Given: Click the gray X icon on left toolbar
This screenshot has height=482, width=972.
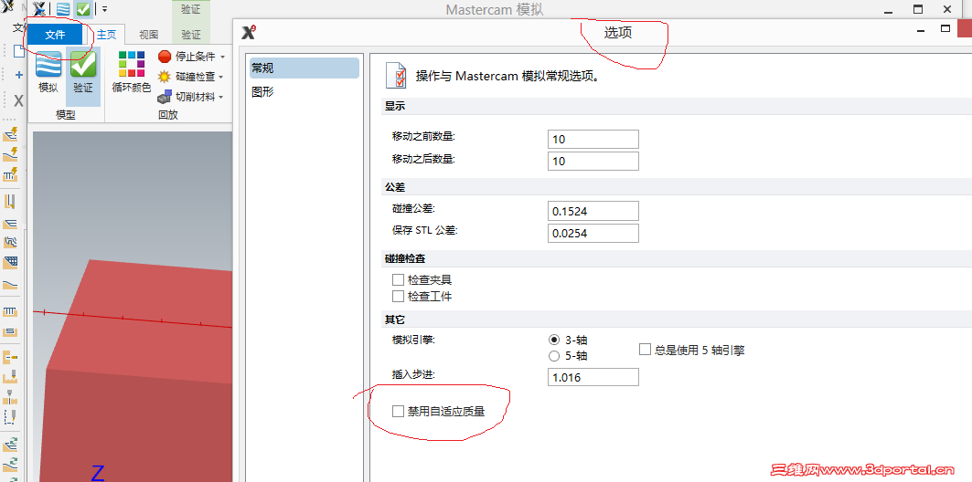Looking at the screenshot, I should click(x=18, y=100).
